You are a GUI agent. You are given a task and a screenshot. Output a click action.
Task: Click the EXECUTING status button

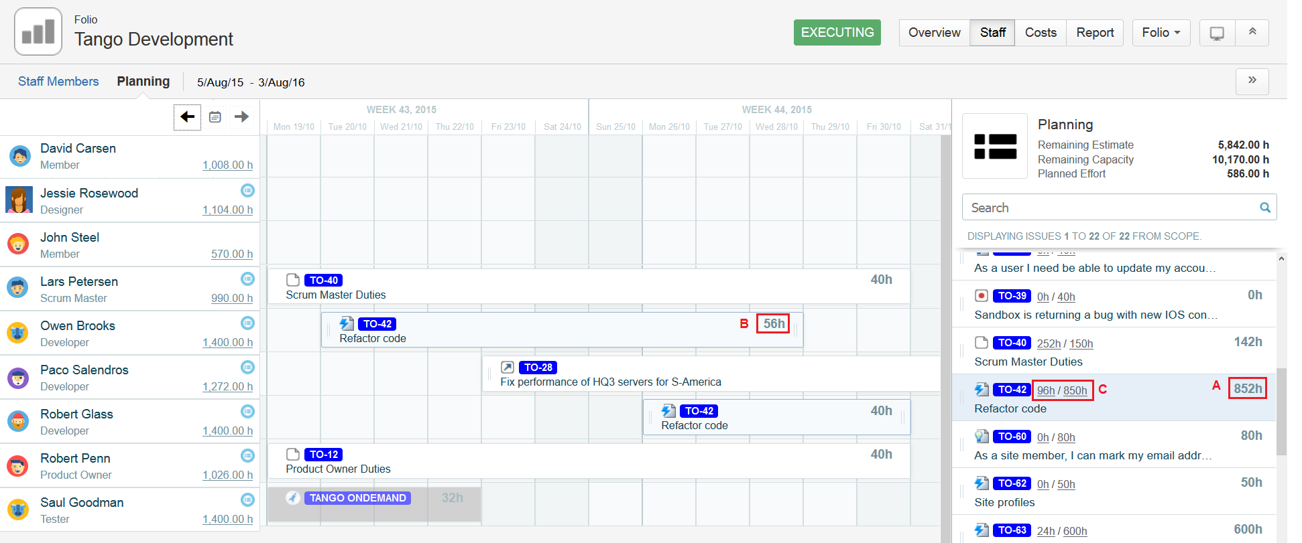837,32
